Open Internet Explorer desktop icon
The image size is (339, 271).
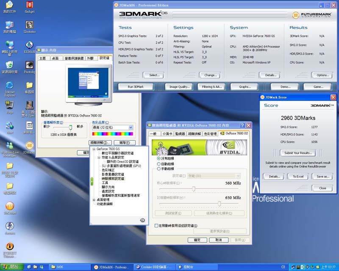tap(9, 89)
